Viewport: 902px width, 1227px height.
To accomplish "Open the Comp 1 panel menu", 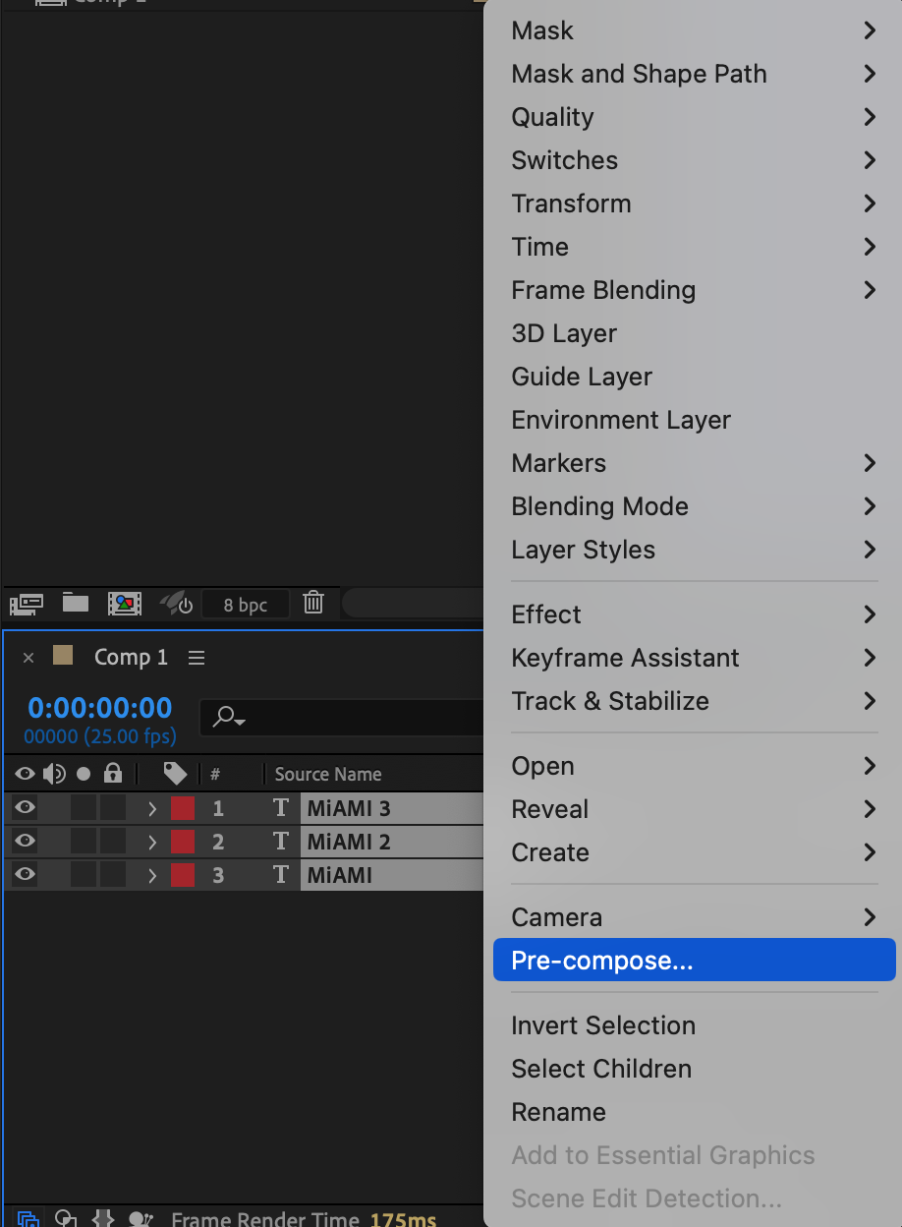I will point(197,658).
